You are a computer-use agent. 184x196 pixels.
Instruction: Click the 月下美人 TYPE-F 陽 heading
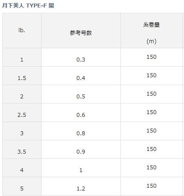point(28,5)
